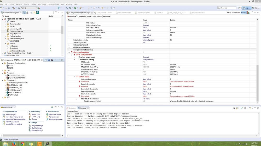Click the column chart icon beside Expert

coord(248,12)
